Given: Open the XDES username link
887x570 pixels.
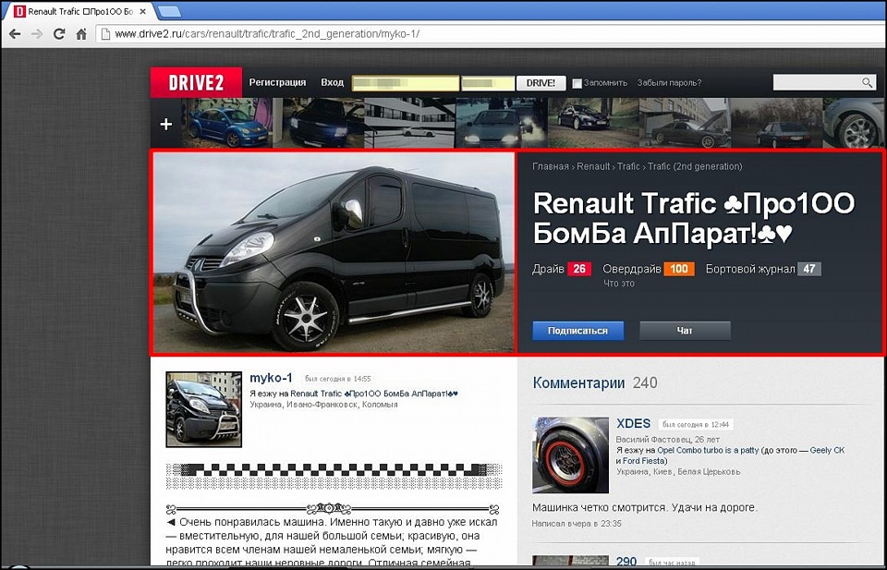Looking at the screenshot, I should tap(634, 423).
